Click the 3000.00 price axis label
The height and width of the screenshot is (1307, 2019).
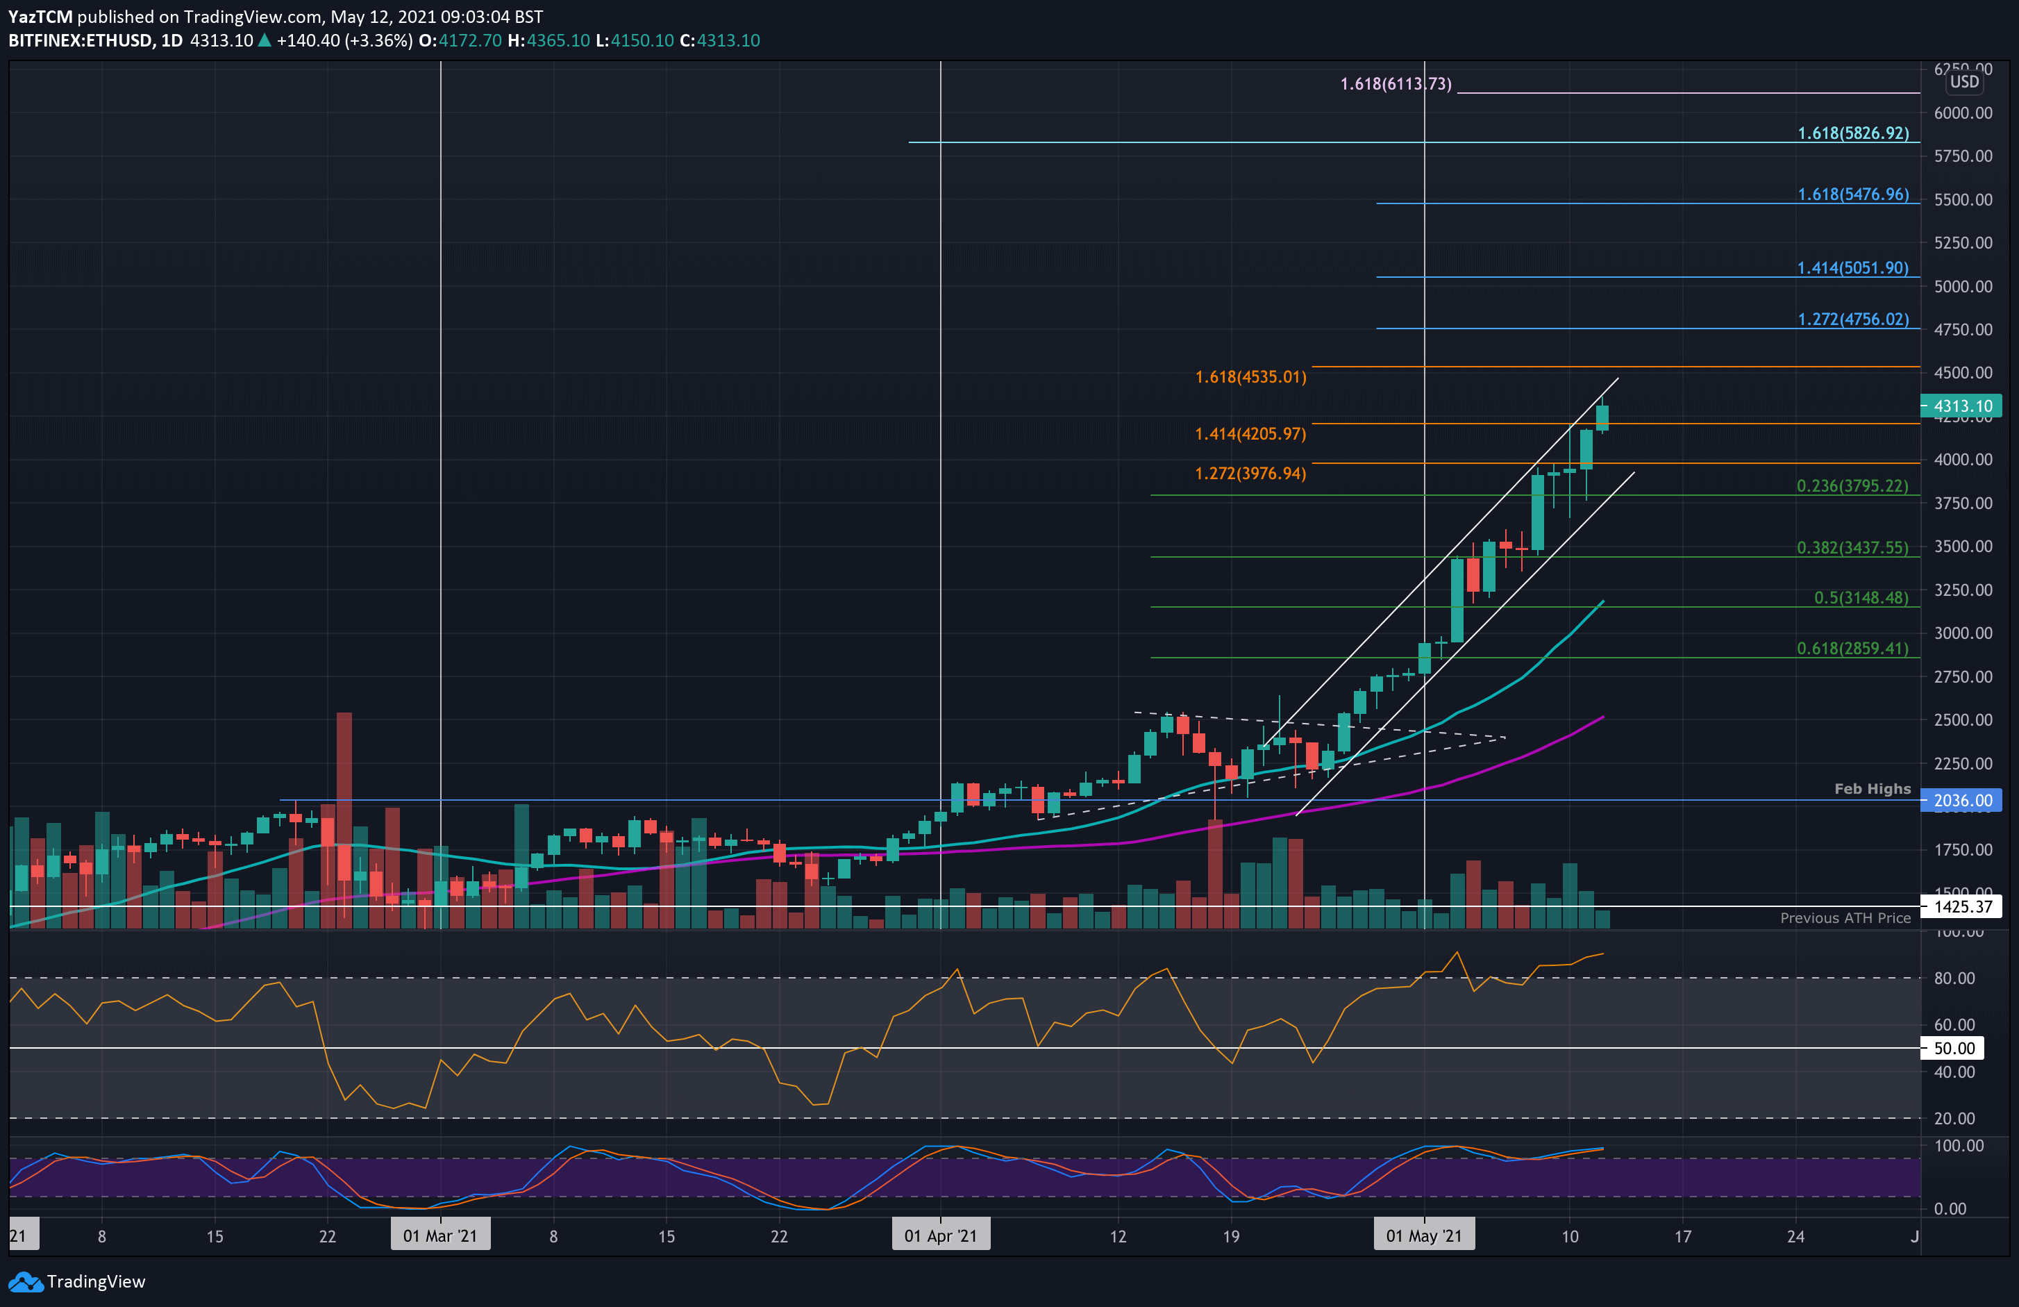(1963, 633)
